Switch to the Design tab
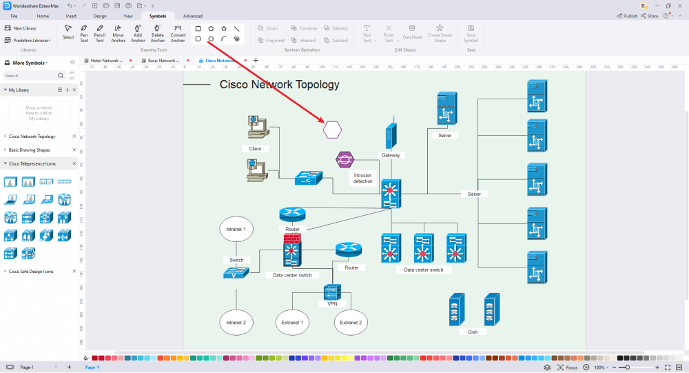Image resolution: width=689 pixels, height=373 pixels. tap(100, 16)
